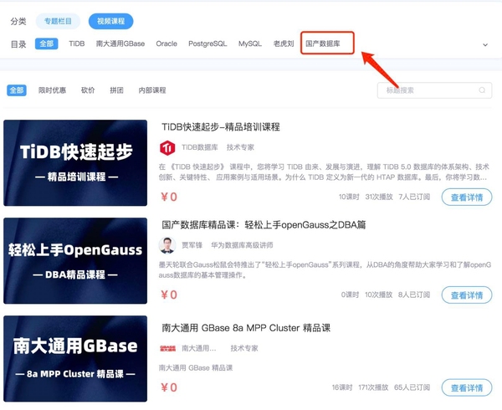Open title 南大通用 GBase 8a MPP Cluster 精品课
The image size is (502, 410).
click(246, 328)
